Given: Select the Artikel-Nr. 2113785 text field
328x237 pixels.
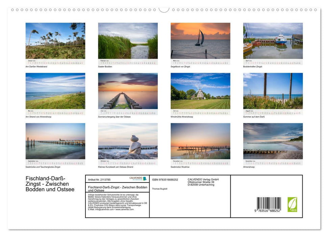Looking at the screenshot, I should pyautogui.click(x=99, y=179).
